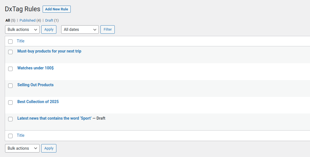
Task: Filter by Published rules
Action: tap(27, 21)
